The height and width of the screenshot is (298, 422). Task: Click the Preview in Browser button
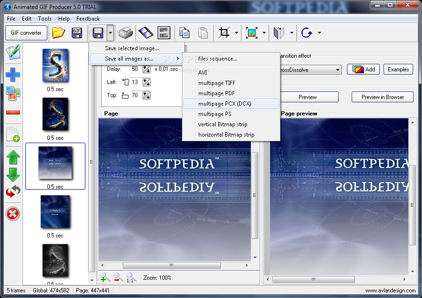(383, 97)
